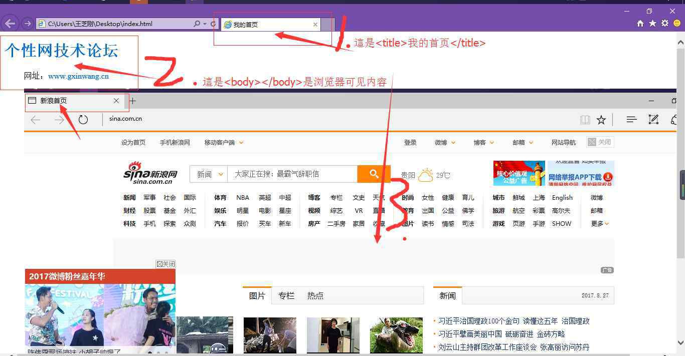Expand the 新闻 search category dropdown
The image size is (685, 356).
tap(209, 174)
